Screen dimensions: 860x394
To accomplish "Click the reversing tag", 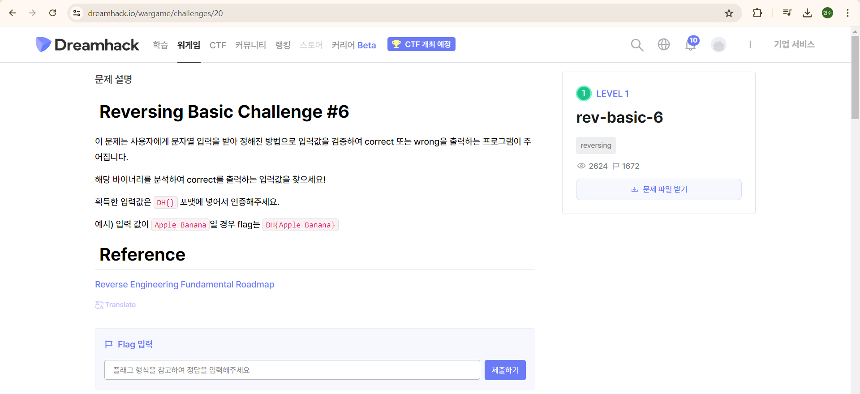I will coord(596,146).
